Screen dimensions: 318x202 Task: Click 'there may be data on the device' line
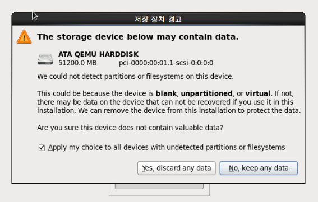pyautogui.click(x=165, y=102)
